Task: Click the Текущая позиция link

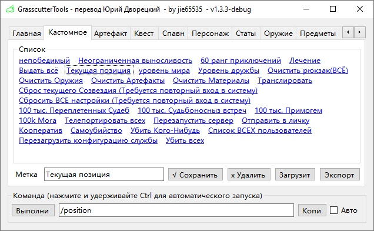Action: tap(99, 71)
